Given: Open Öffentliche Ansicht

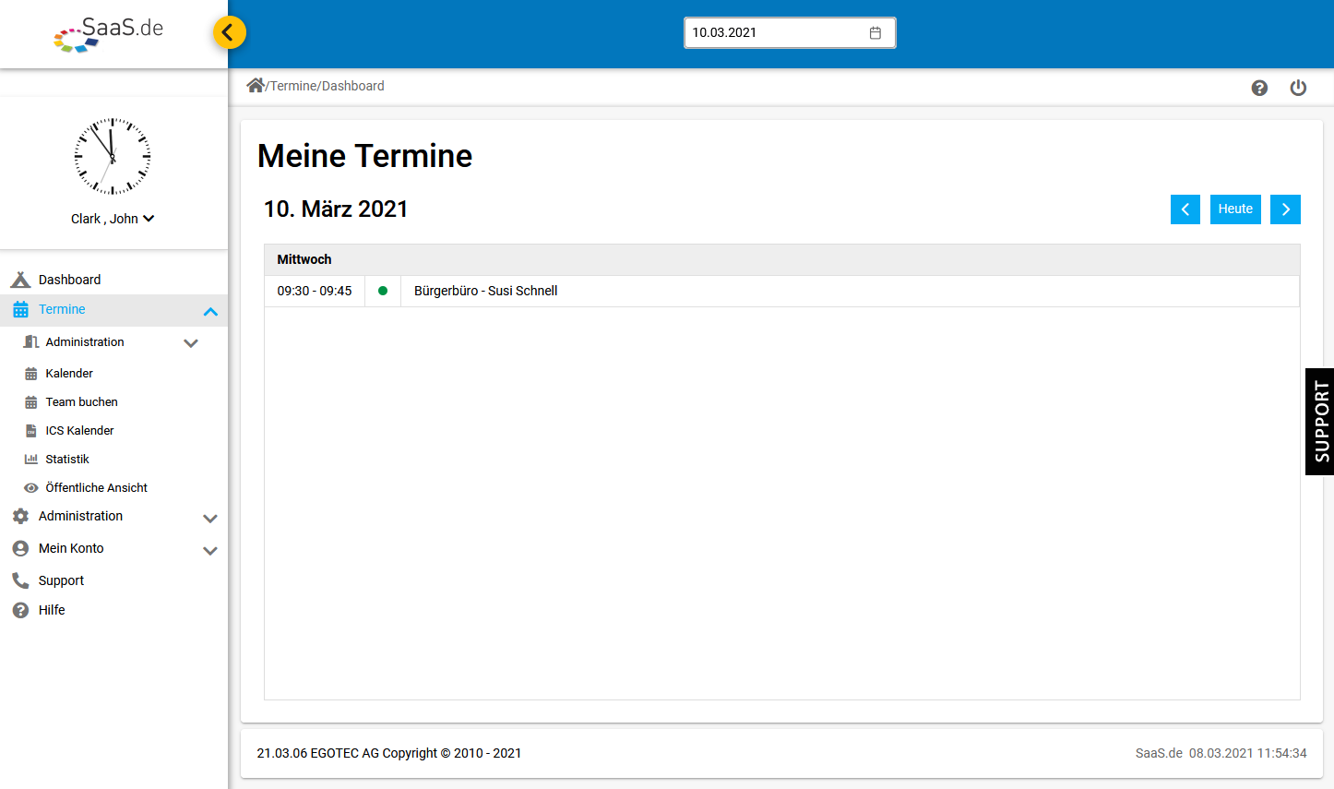Looking at the screenshot, I should (96, 487).
